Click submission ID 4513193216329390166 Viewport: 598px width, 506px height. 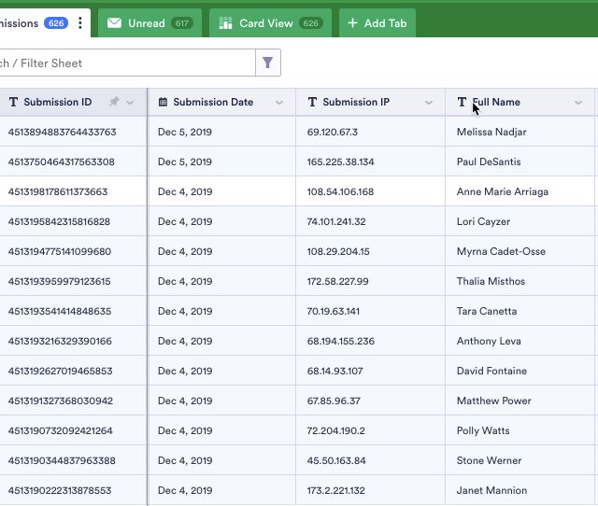click(x=60, y=341)
